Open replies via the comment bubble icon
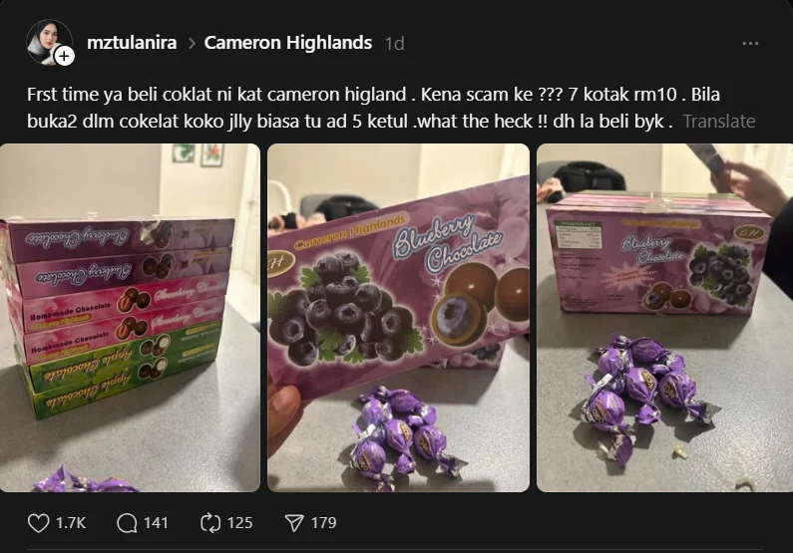Screen dimensions: 793x553 (x=127, y=523)
